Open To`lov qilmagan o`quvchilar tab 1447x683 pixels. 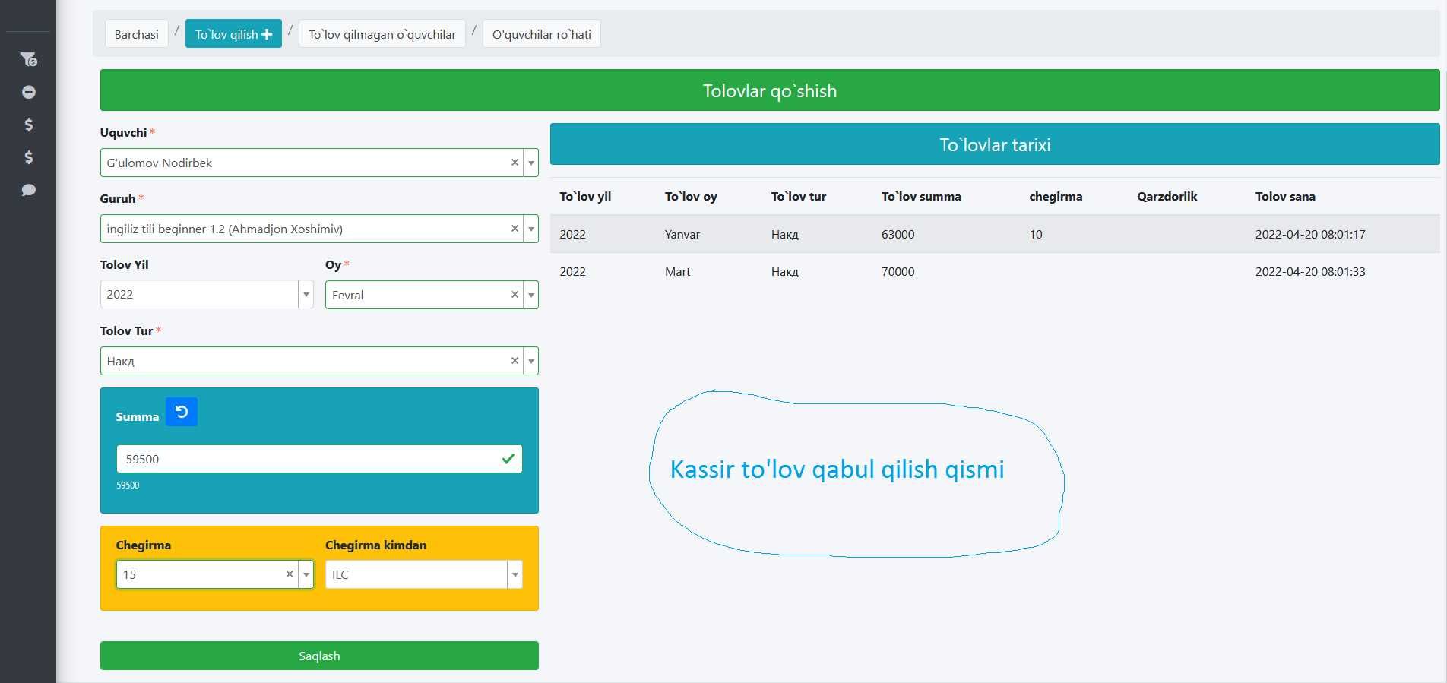click(x=382, y=34)
